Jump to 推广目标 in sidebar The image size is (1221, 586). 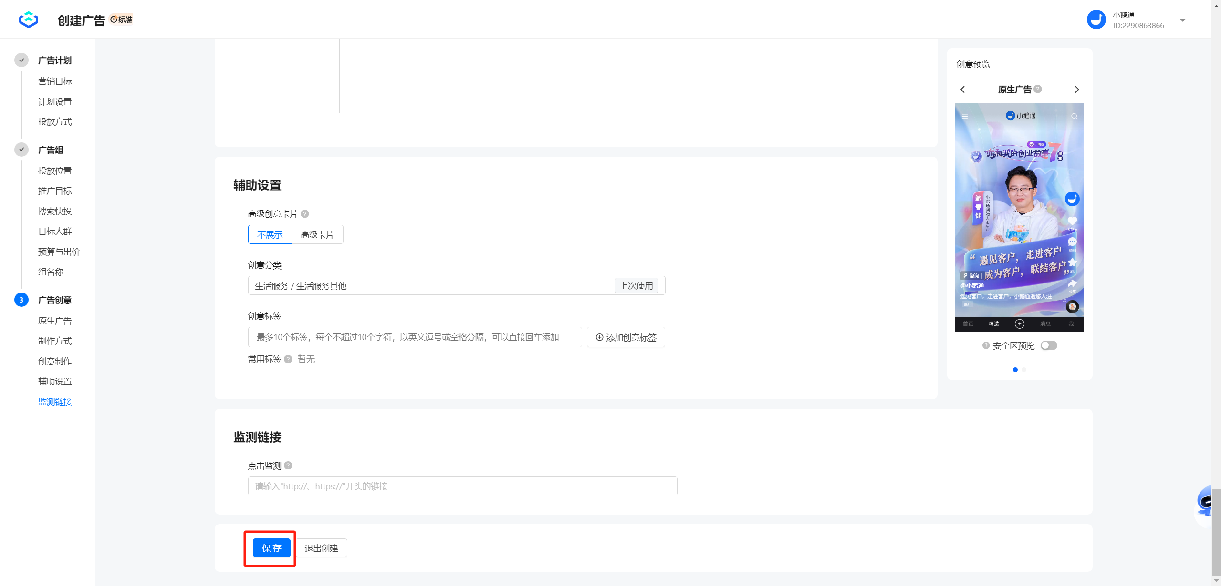pyautogui.click(x=55, y=191)
